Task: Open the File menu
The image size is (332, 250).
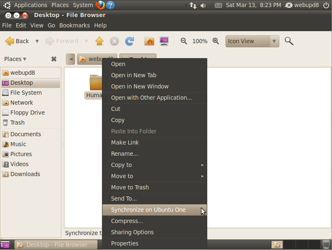Action: pyautogui.click(x=7, y=25)
